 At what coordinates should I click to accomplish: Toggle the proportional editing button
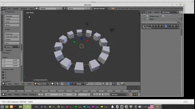pos(107,84)
